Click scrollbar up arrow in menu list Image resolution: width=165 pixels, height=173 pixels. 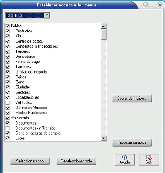pyautogui.click(x=104, y=26)
